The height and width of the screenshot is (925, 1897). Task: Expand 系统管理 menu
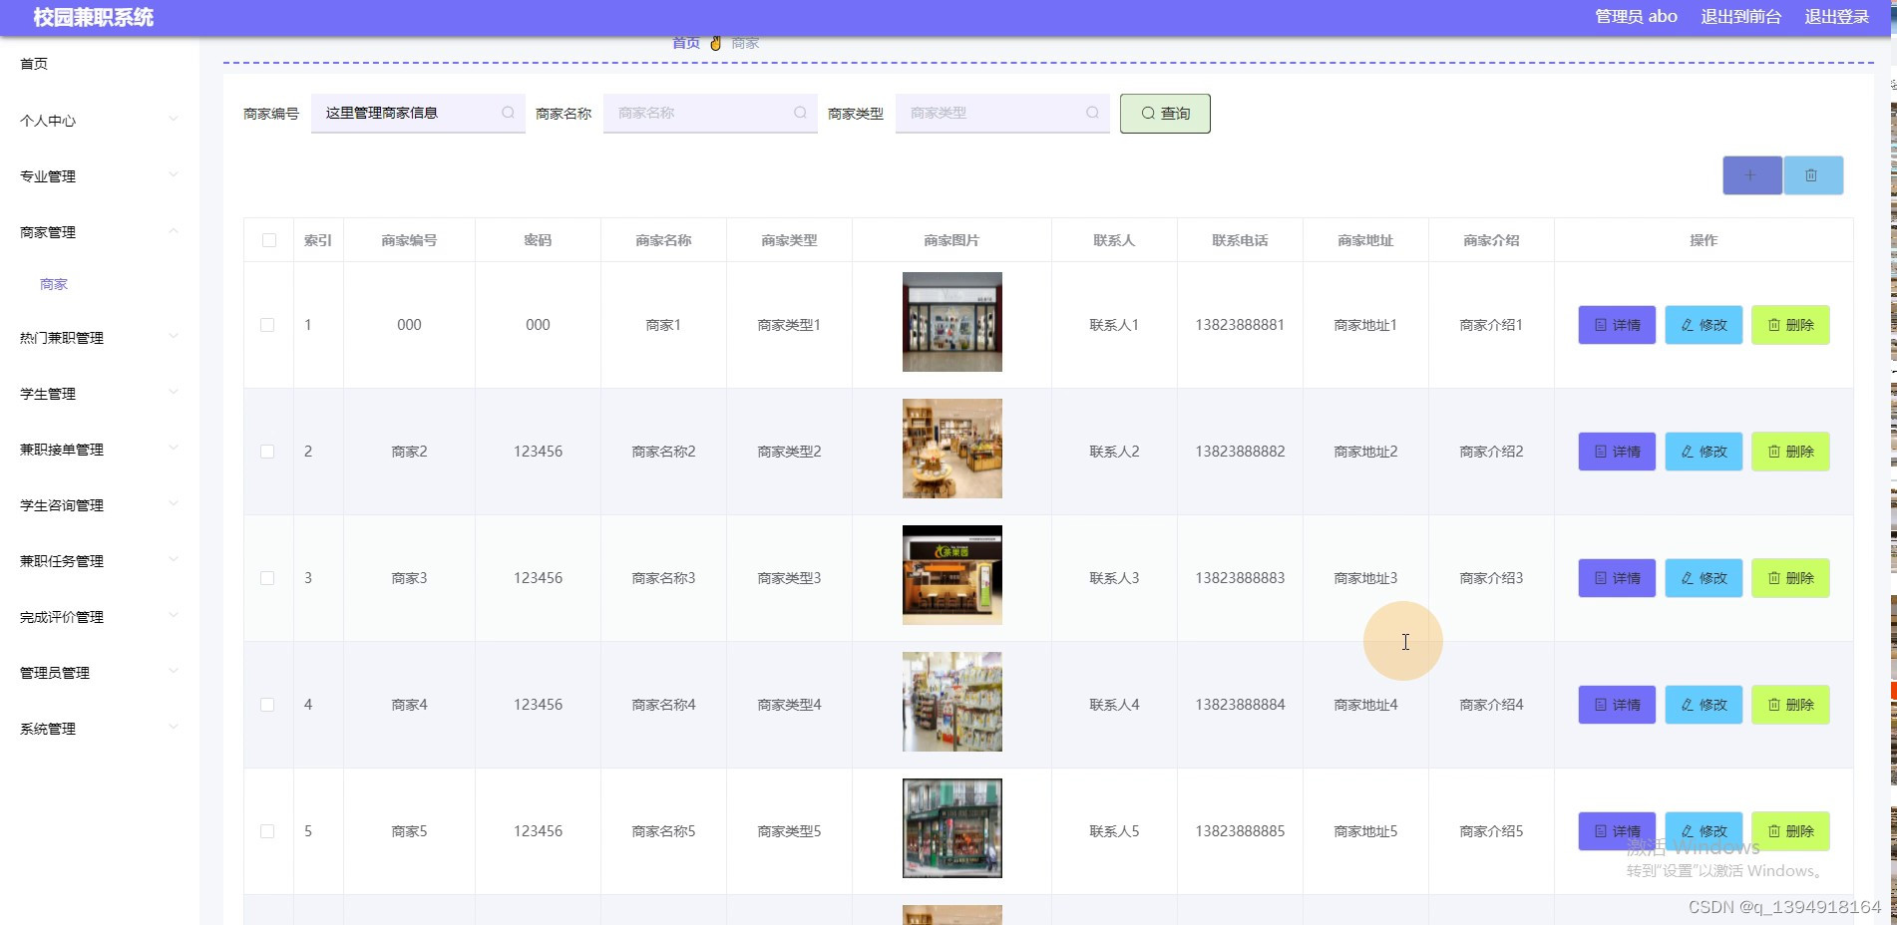(x=100, y=729)
